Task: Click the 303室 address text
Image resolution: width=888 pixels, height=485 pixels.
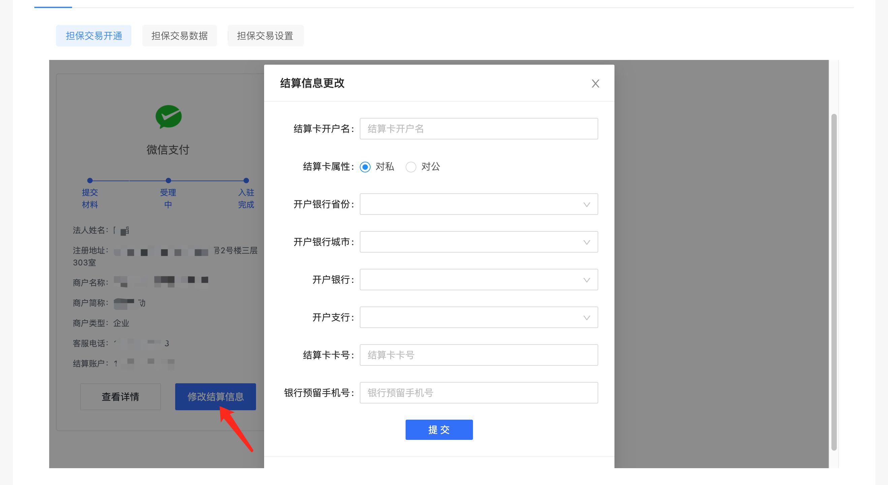Action: point(85,263)
